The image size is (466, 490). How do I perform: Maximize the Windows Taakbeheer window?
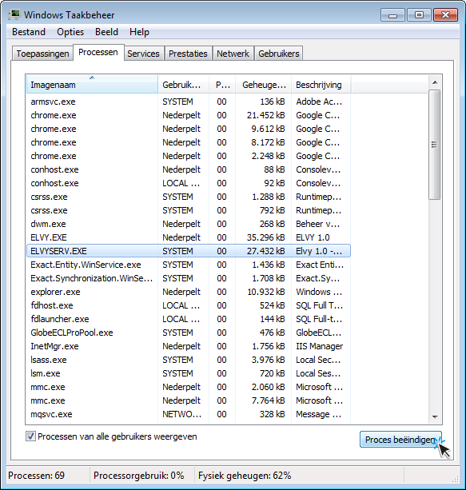(x=419, y=14)
